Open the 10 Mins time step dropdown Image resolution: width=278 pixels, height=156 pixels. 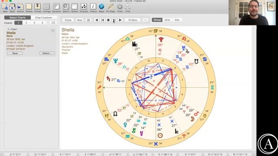click(x=132, y=20)
